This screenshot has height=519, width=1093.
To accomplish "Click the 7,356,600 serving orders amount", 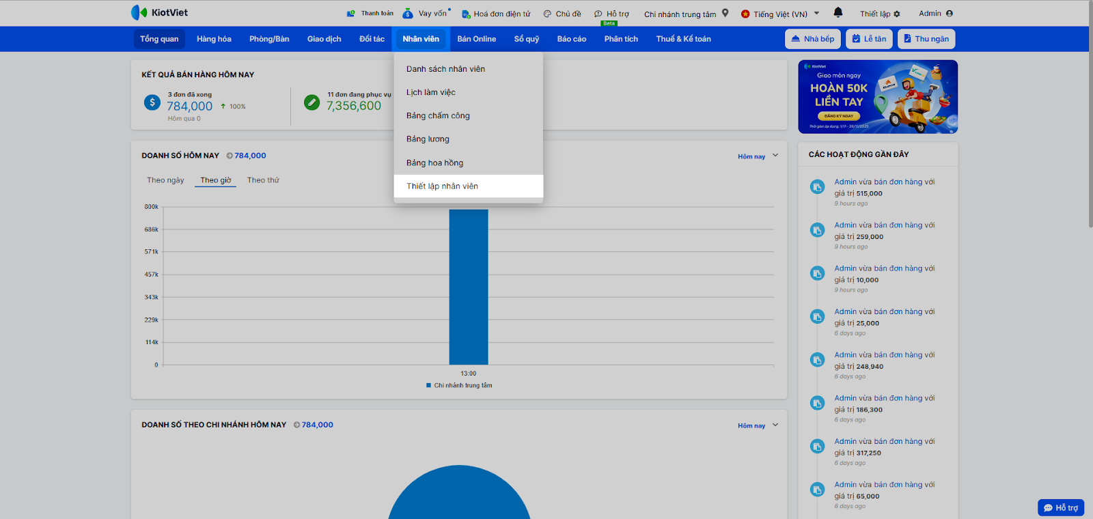I will 354,106.
